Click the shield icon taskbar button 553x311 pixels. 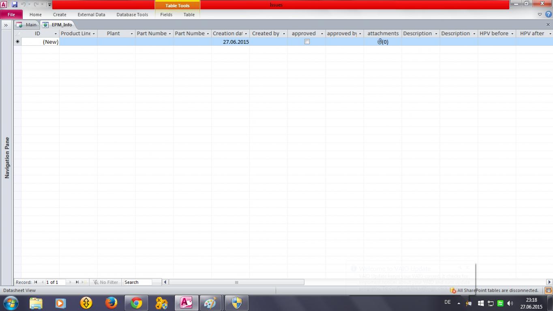[x=236, y=303]
